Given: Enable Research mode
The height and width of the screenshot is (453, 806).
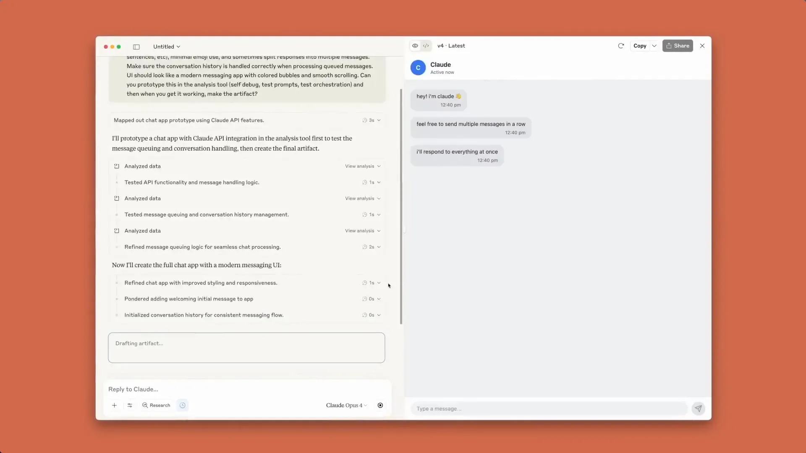Looking at the screenshot, I should pos(156,406).
